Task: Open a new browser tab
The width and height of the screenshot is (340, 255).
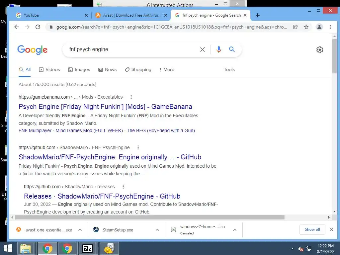Action: pos(257,15)
